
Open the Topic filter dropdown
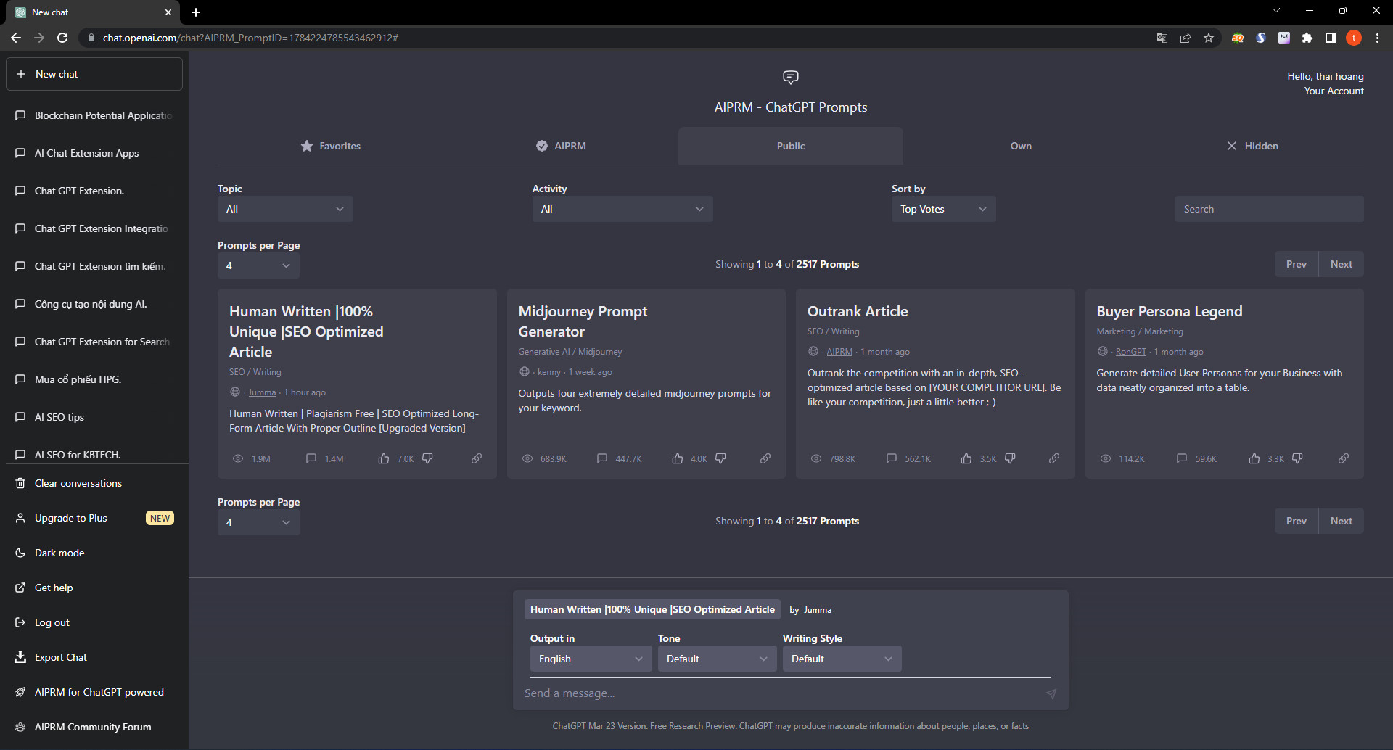[284, 209]
